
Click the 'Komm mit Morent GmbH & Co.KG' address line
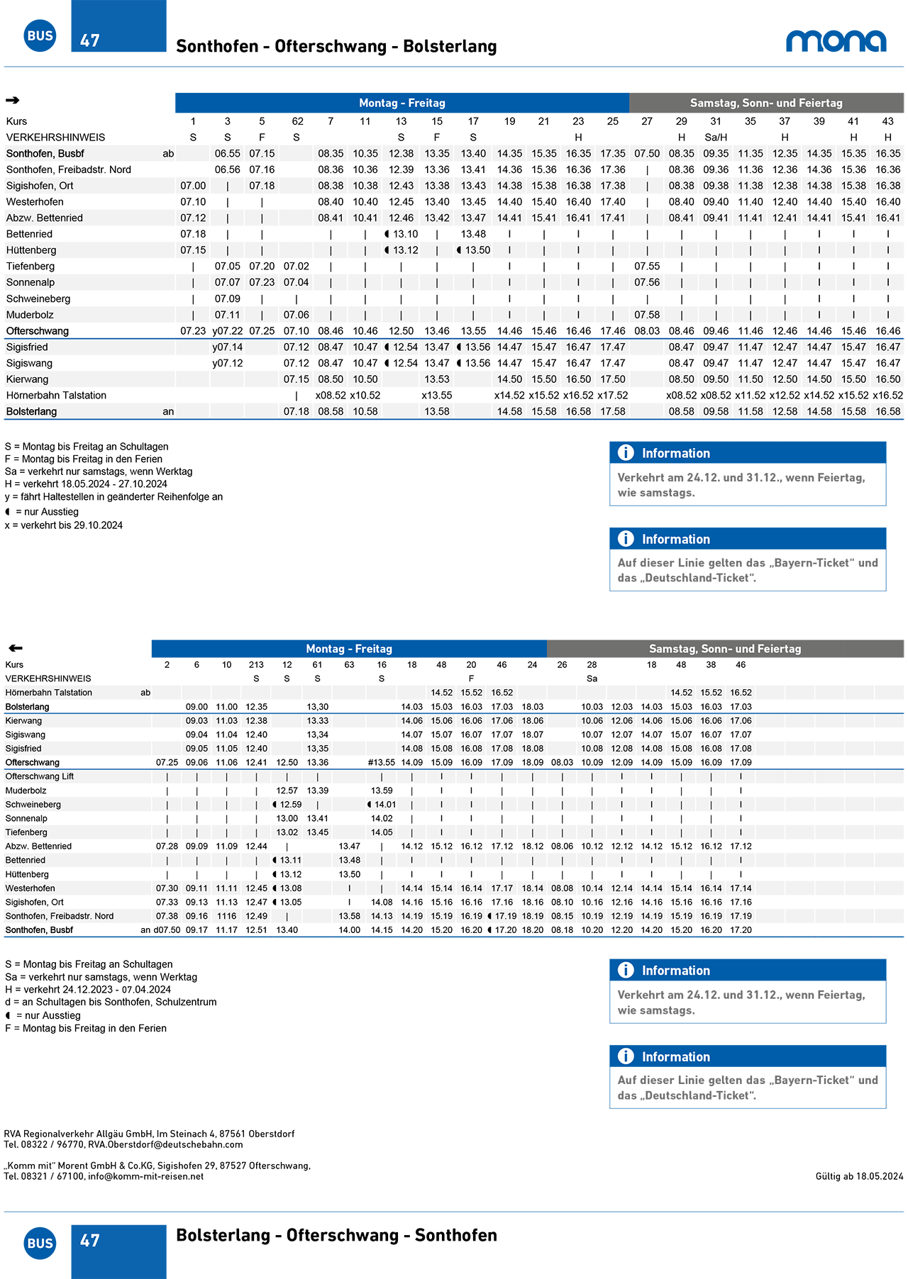(x=157, y=1166)
